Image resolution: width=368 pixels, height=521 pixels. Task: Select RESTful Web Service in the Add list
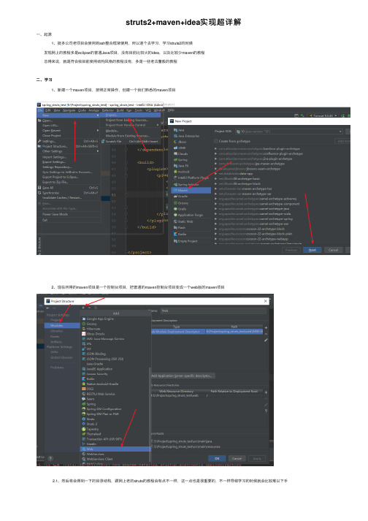99,394
